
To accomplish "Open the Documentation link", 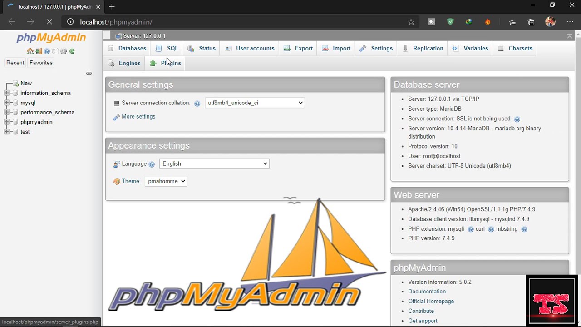I will (x=427, y=292).
